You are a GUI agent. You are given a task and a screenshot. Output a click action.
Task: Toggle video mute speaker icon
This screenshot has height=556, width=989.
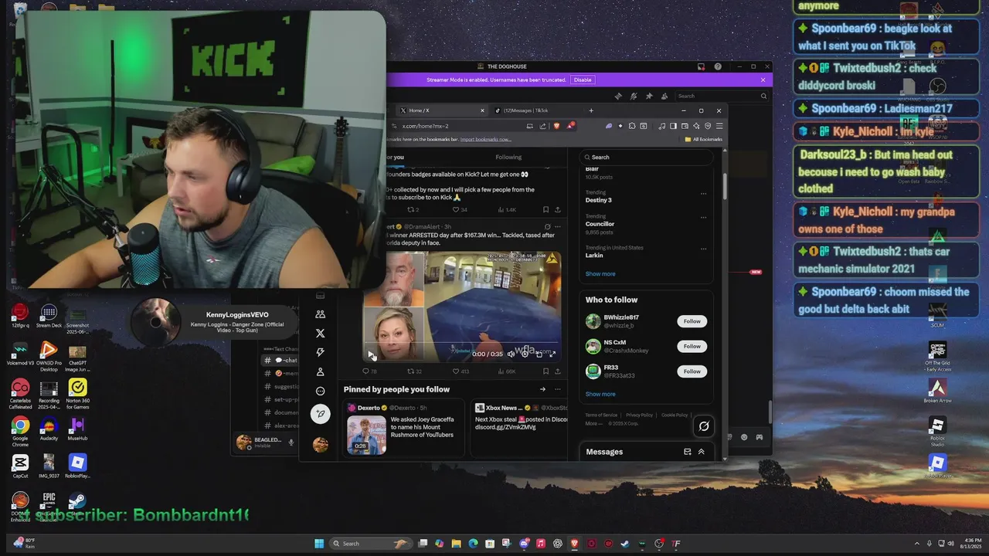click(x=511, y=354)
